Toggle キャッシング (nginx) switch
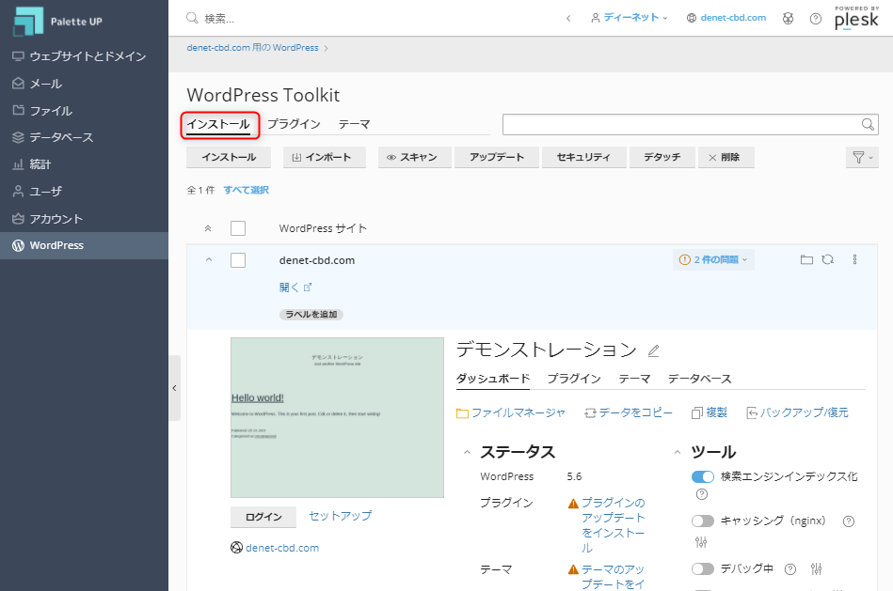Screen dimensions: 893x591 point(703,521)
